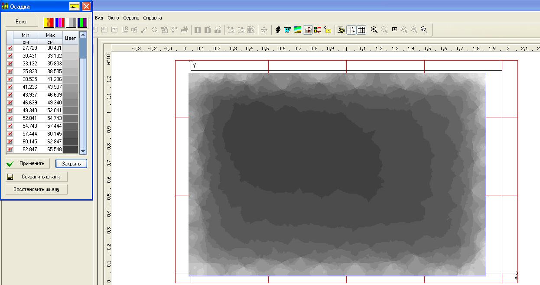Click the color swatch for 52.041–54.743 row
Image resolution: width=540 pixels, height=285 pixels.
point(70,118)
